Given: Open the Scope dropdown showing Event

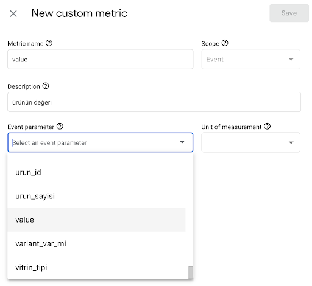Looking at the screenshot, I should pyautogui.click(x=250, y=59).
